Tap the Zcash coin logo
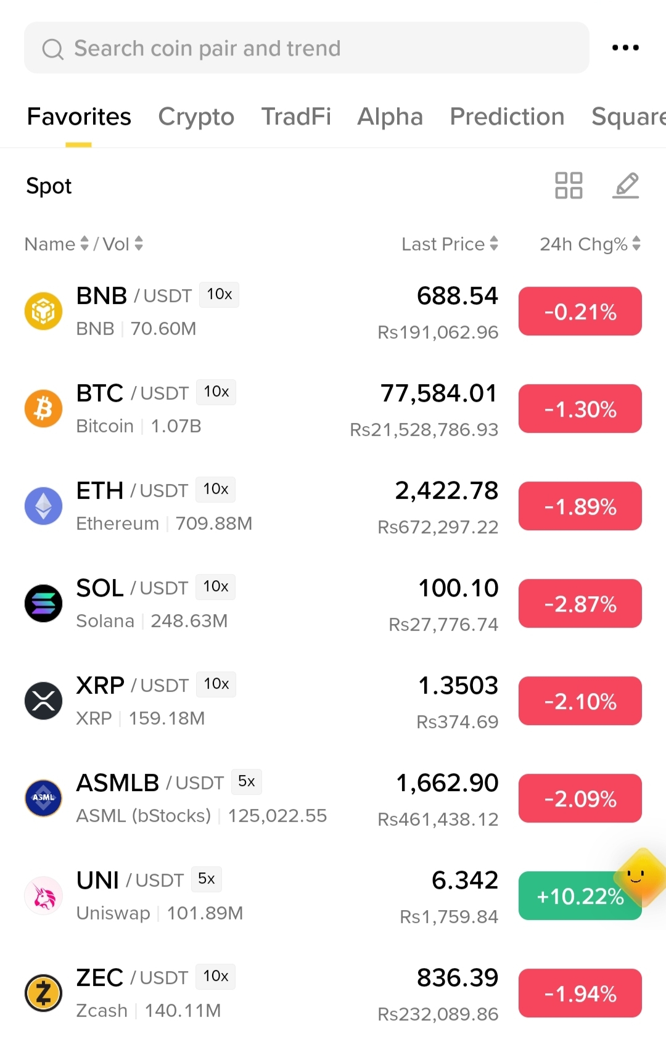This screenshot has width=666, height=1063. [x=43, y=993]
